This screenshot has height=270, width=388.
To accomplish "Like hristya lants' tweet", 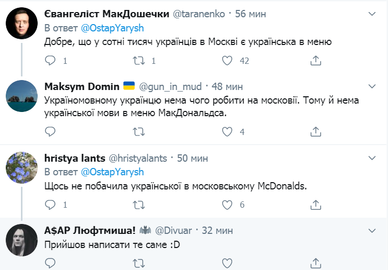I will point(227,205).
